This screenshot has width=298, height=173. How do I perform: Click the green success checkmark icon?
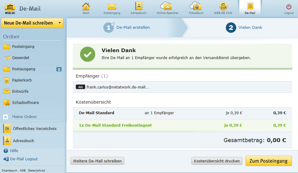pos(88,55)
